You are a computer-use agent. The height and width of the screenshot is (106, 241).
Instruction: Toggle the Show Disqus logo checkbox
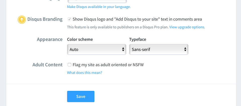pos(69,19)
